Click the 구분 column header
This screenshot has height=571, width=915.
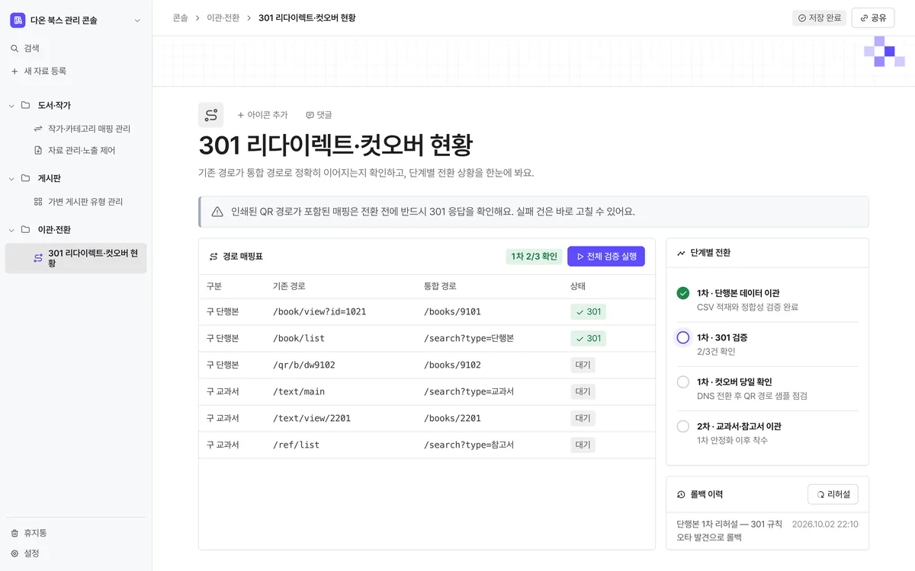[x=214, y=286]
